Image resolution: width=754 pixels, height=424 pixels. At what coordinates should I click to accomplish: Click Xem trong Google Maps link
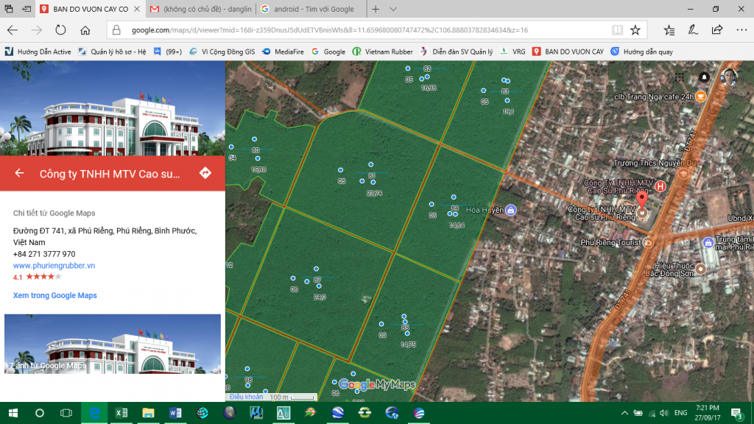tap(54, 296)
